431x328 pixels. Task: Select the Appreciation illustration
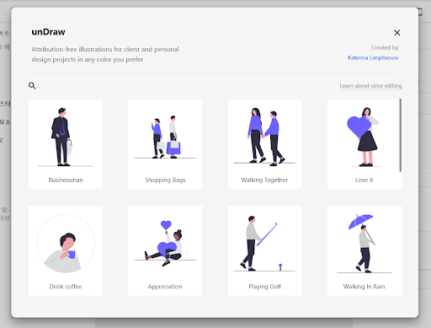[165, 250]
